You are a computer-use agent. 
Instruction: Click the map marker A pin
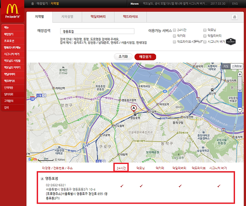pyautogui.click(x=134, y=109)
